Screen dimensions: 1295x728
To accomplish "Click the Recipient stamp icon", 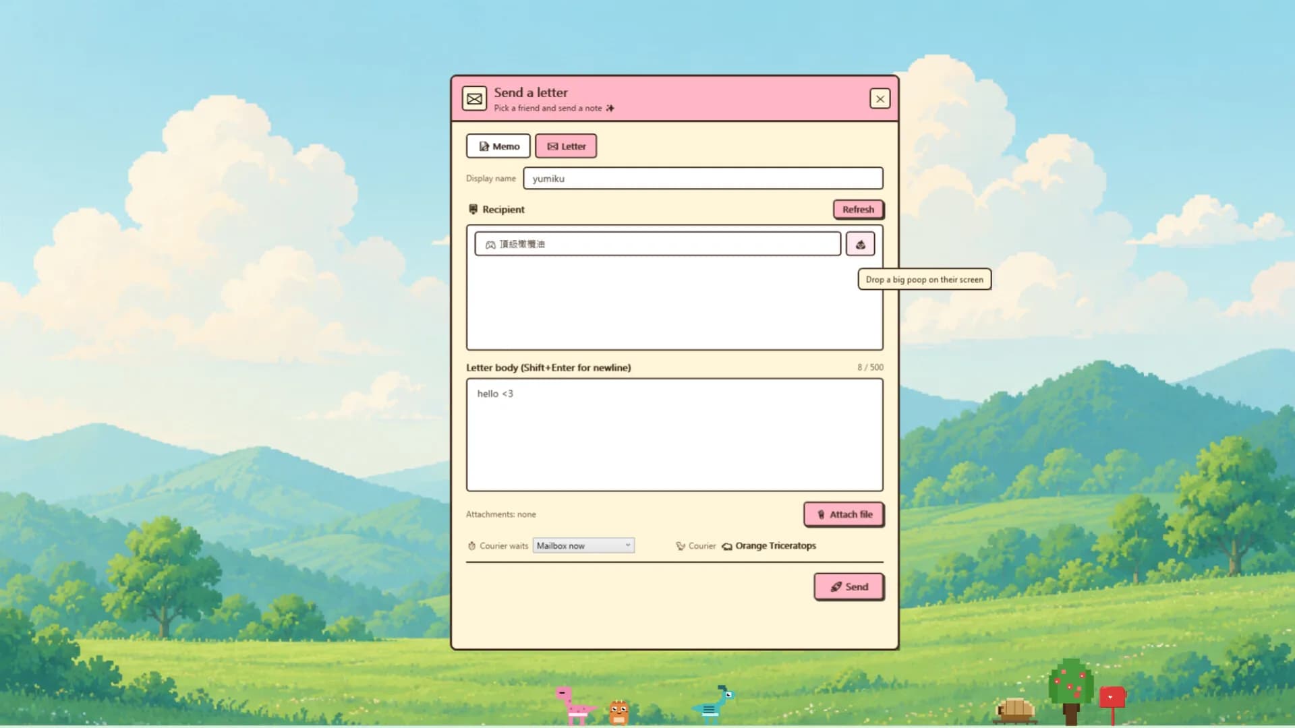I will 473,210.
